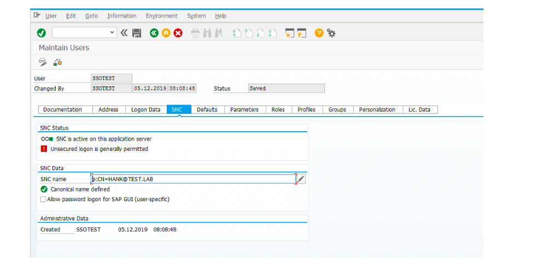Click the First Page icon
The height and width of the screenshot is (280, 560).
pos(236,33)
